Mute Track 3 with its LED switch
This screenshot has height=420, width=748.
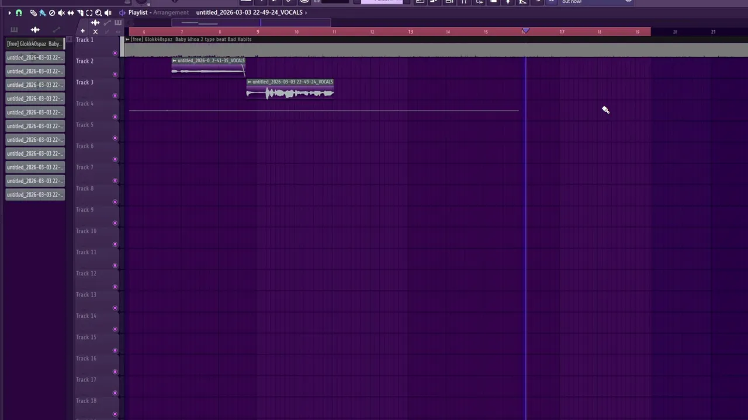click(x=115, y=96)
